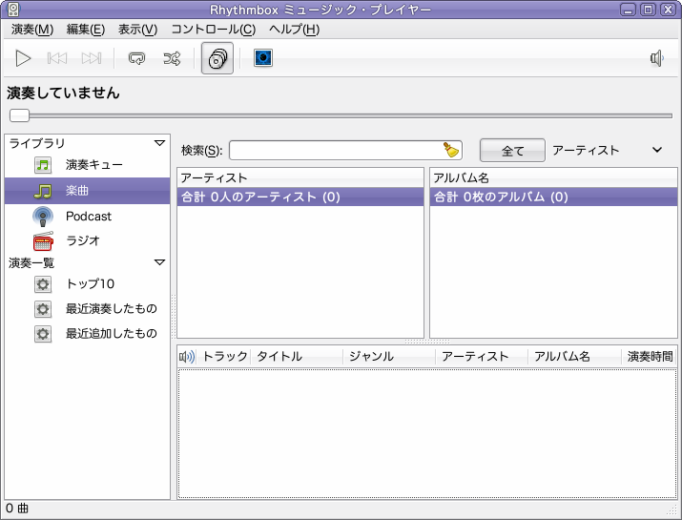
Task: Toggle shuffle mode
Action: pos(172,58)
